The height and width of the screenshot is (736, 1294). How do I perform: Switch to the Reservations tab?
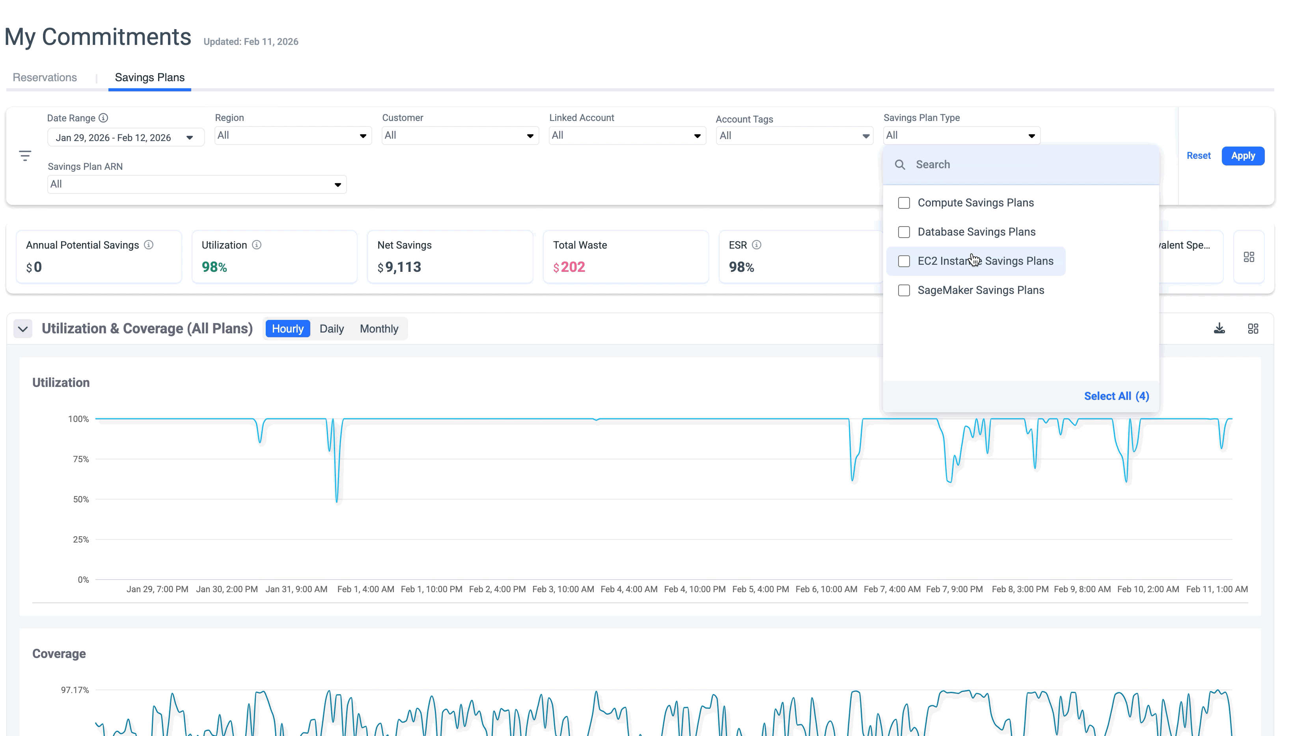click(x=45, y=77)
